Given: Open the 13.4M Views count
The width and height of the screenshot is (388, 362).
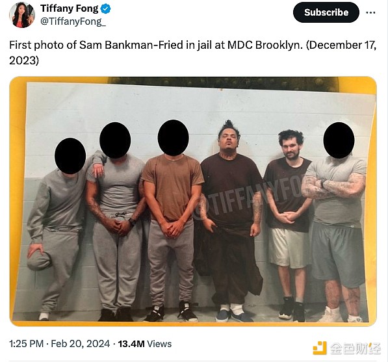Looking at the screenshot, I should (x=145, y=344).
